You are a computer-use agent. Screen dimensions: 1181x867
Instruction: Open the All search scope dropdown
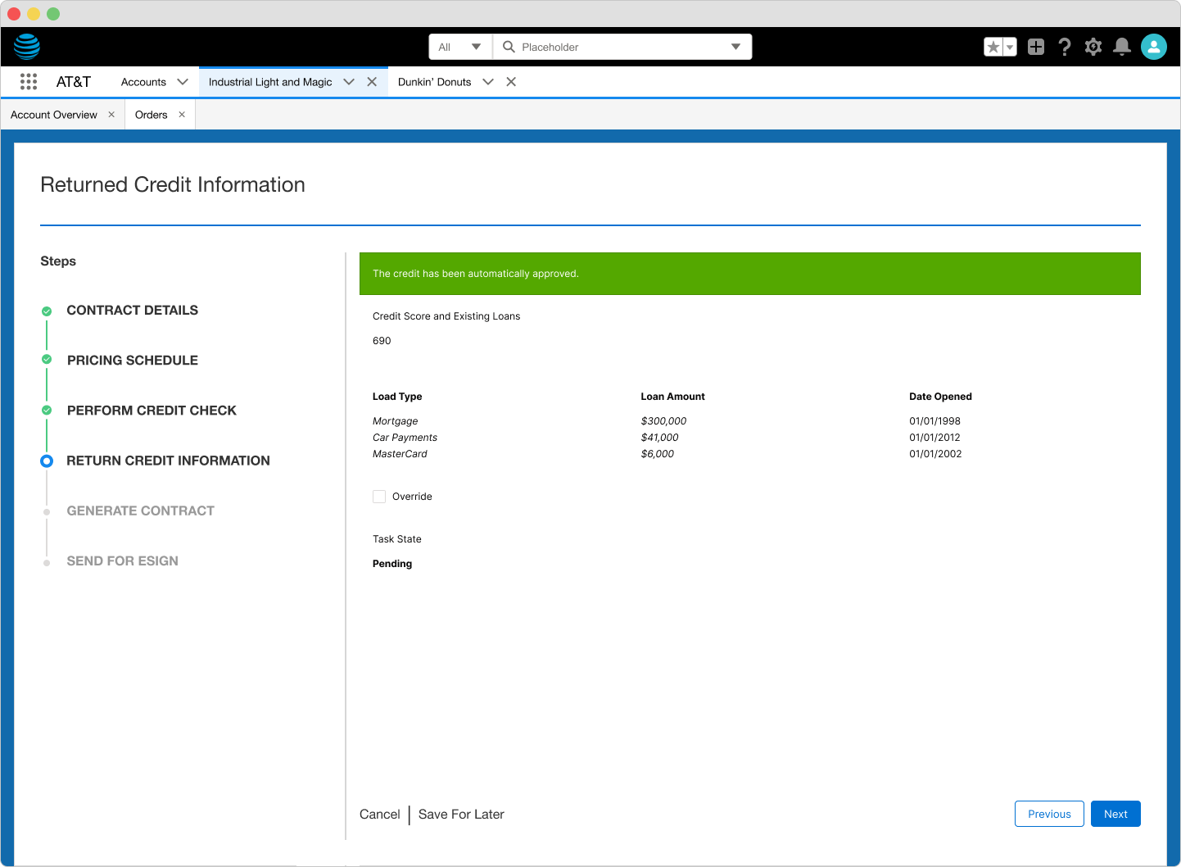click(x=460, y=47)
